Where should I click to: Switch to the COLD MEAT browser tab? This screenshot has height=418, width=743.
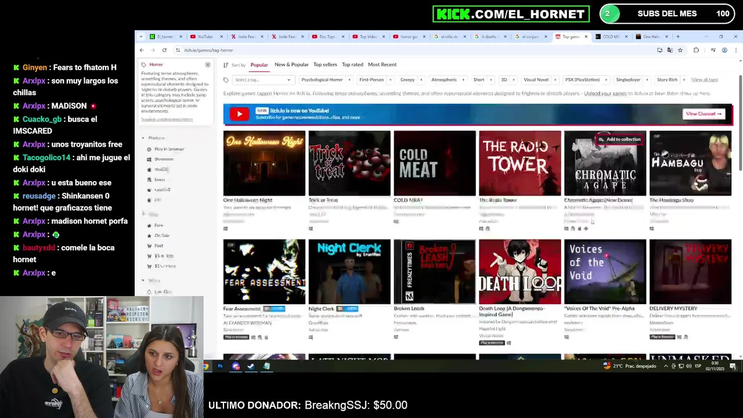click(611, 37)
